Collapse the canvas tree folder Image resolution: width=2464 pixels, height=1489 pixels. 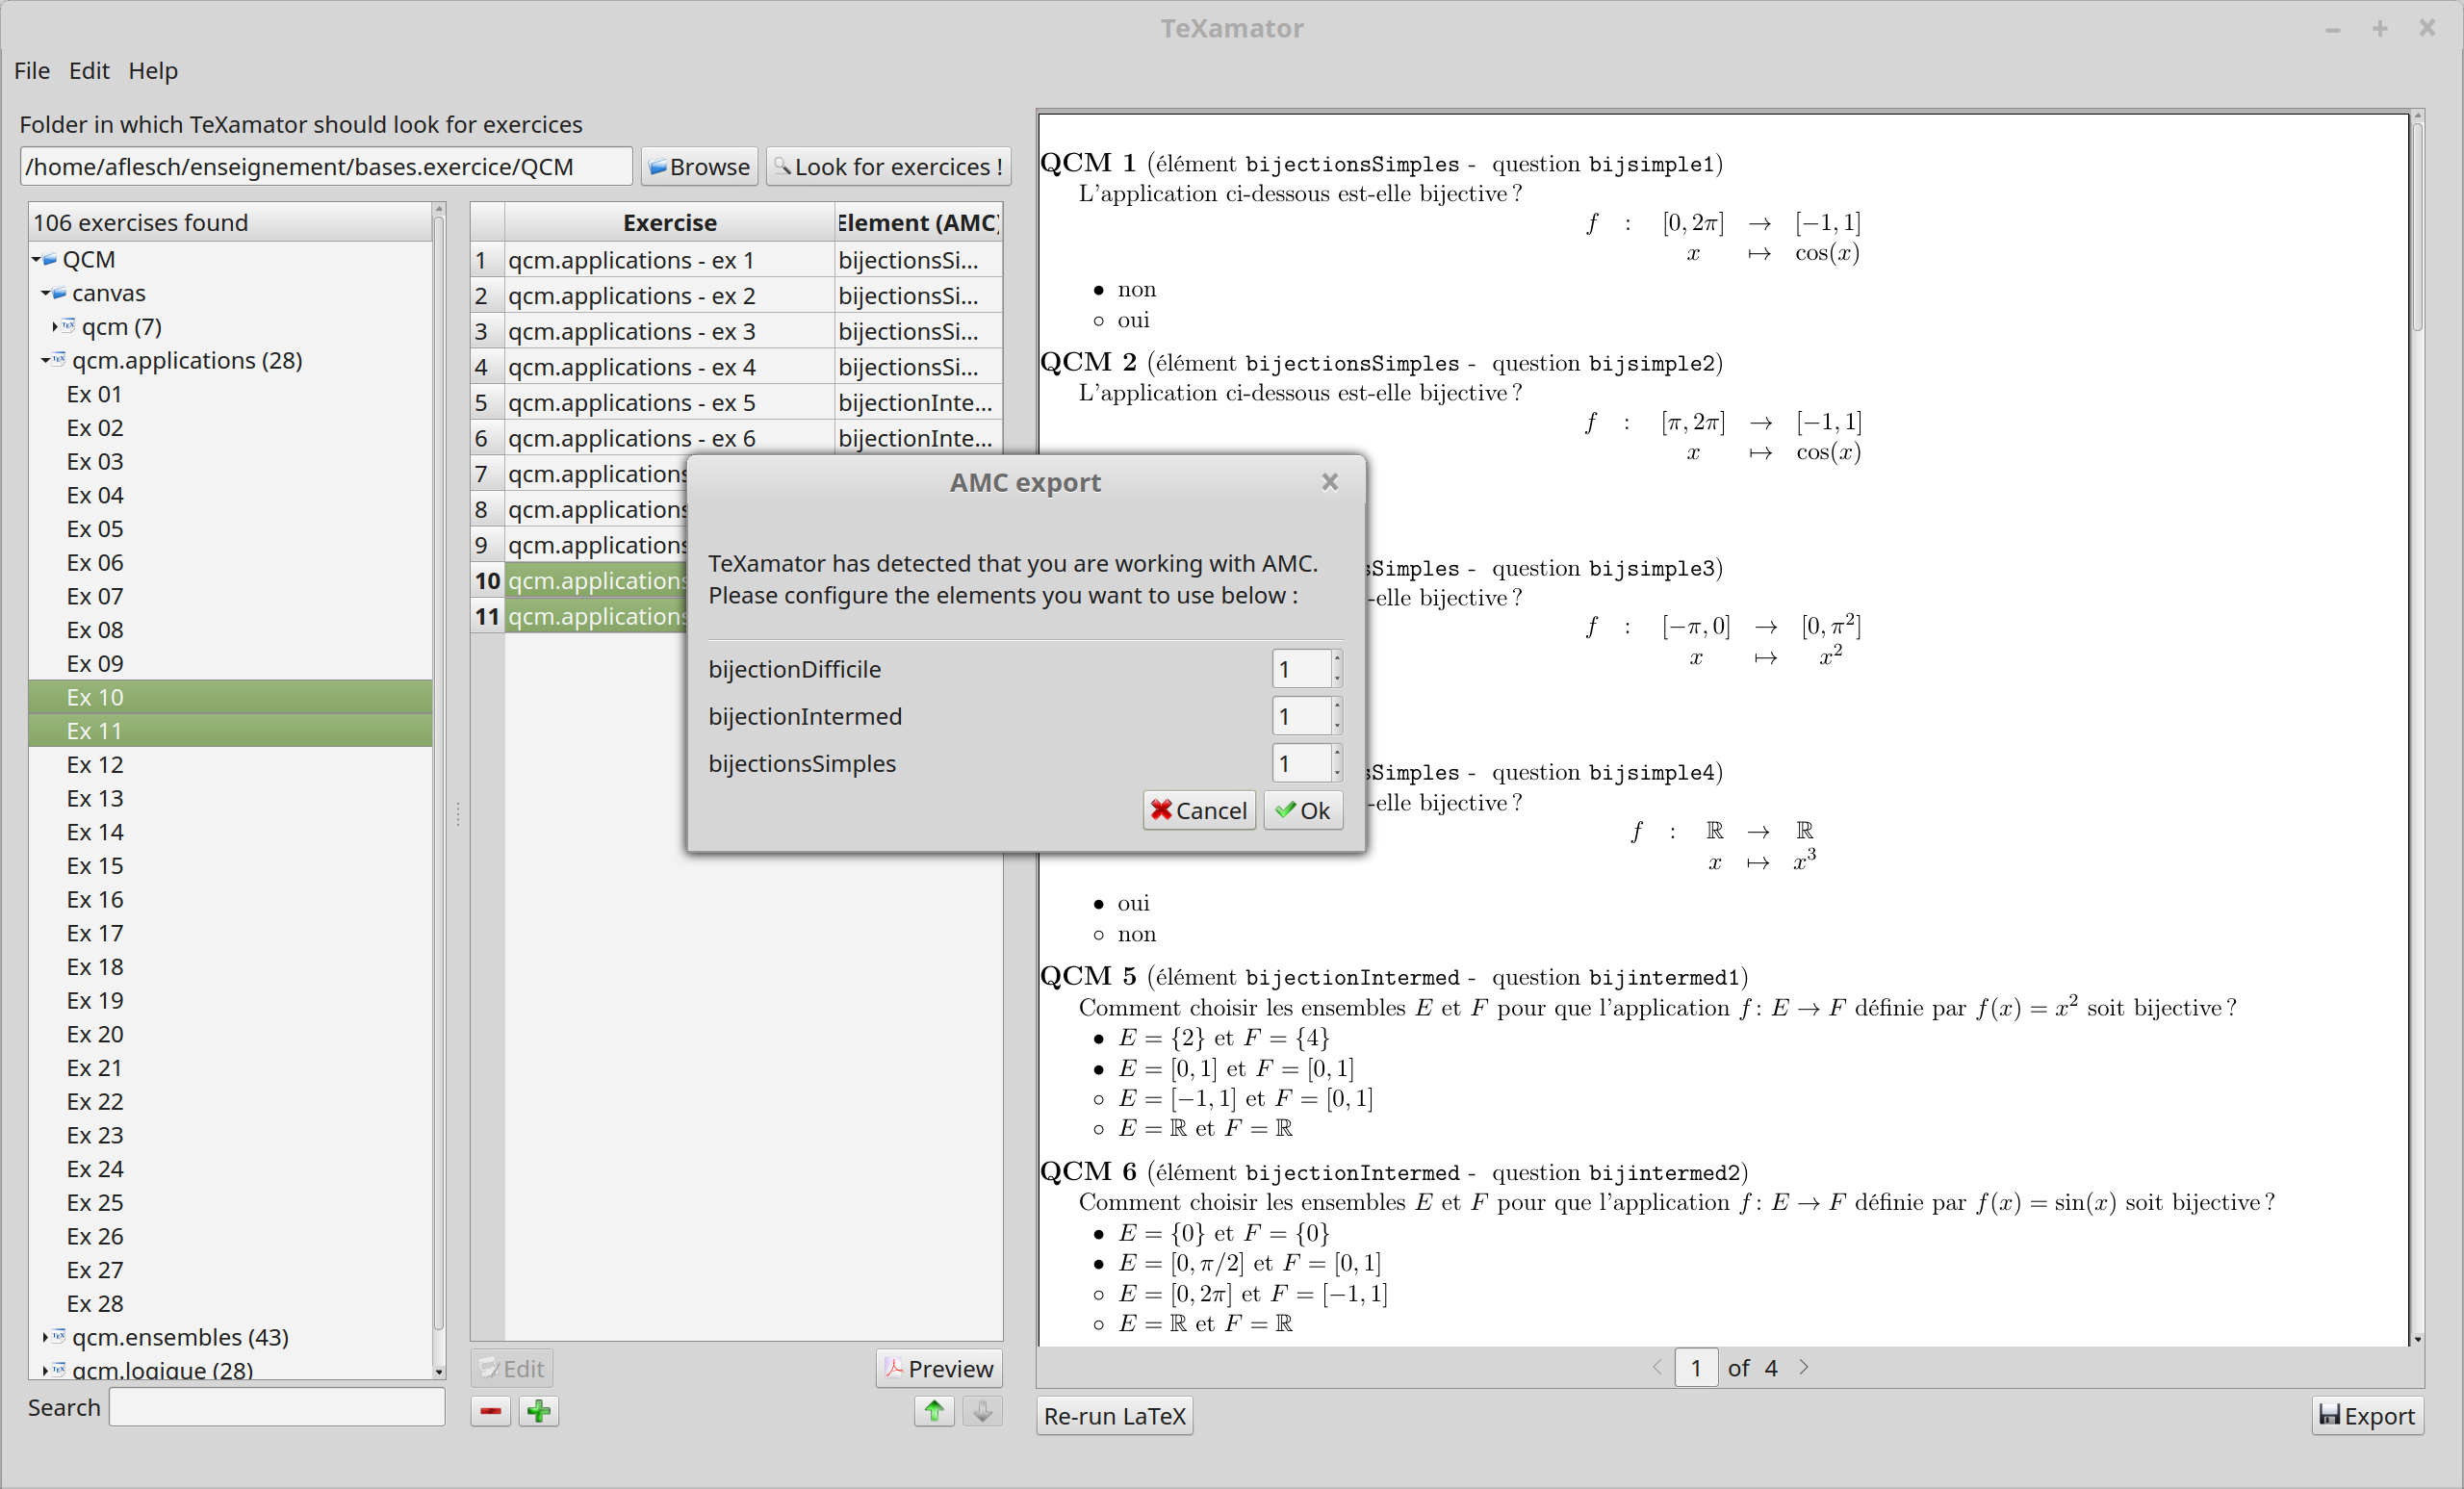(x=46, y=294)
